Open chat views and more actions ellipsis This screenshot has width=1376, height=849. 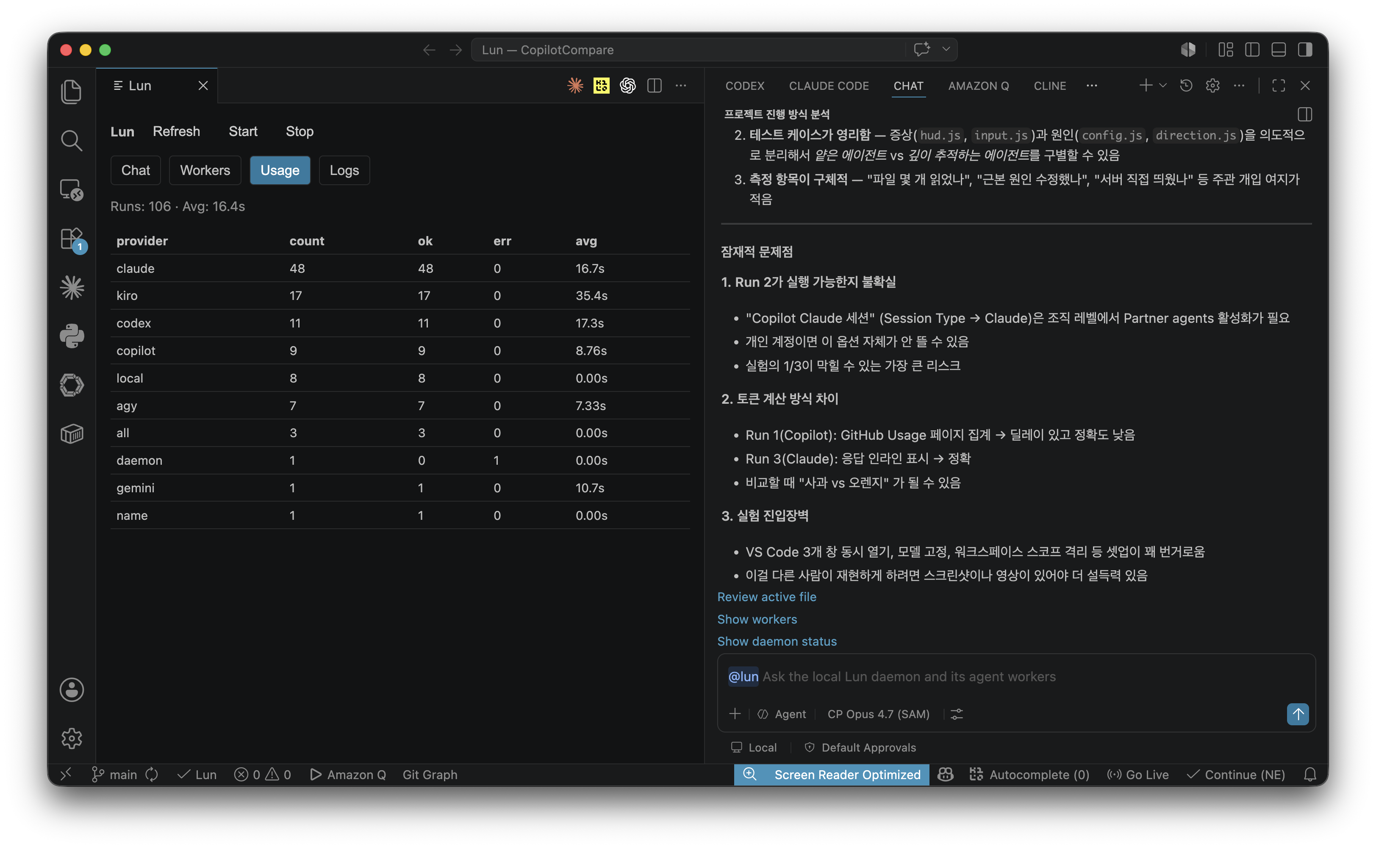pyautogui.click(x=1238, y=85)
